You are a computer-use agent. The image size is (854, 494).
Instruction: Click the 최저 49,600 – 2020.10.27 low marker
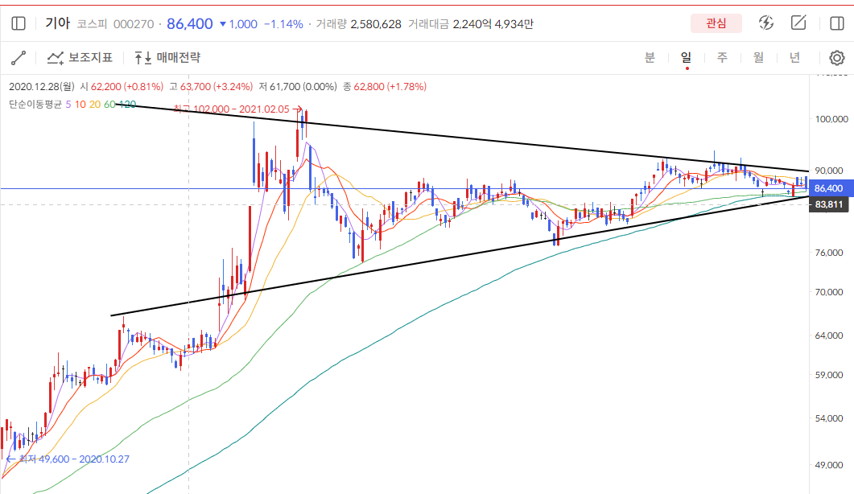pyautogui.click(x=68, y=459)
